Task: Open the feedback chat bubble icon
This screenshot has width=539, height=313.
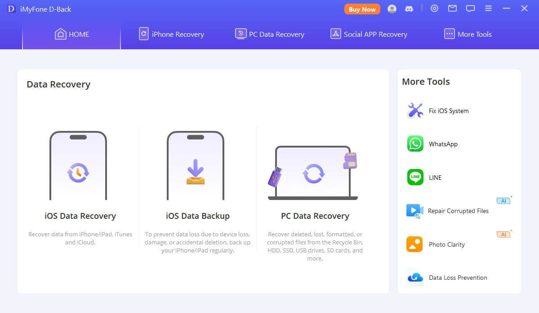Action: coord(470,9)
